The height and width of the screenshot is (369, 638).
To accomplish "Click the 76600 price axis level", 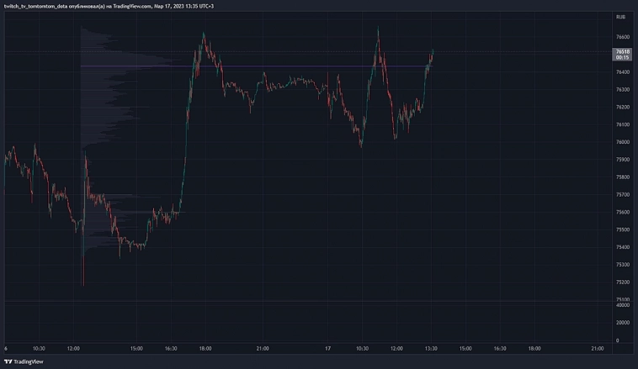I will [623, 37].
